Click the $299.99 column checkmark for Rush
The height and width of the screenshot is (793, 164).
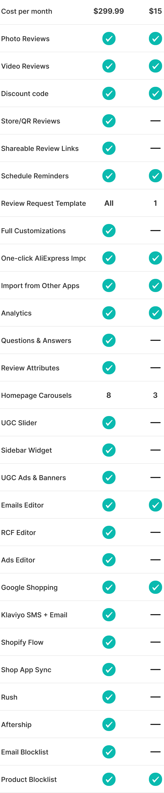coord(109,697)
